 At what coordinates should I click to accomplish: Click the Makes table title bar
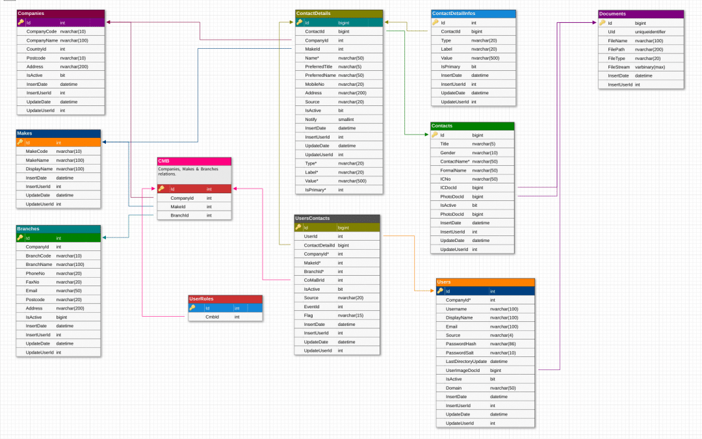(58, 133)
